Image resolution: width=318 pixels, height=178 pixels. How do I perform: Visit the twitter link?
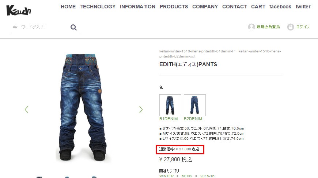(x=303, y=7)
